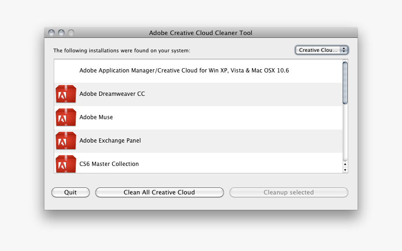Click the scroll down arrow in list
Viewport: 402px width, 251px height.
[345, 170]
